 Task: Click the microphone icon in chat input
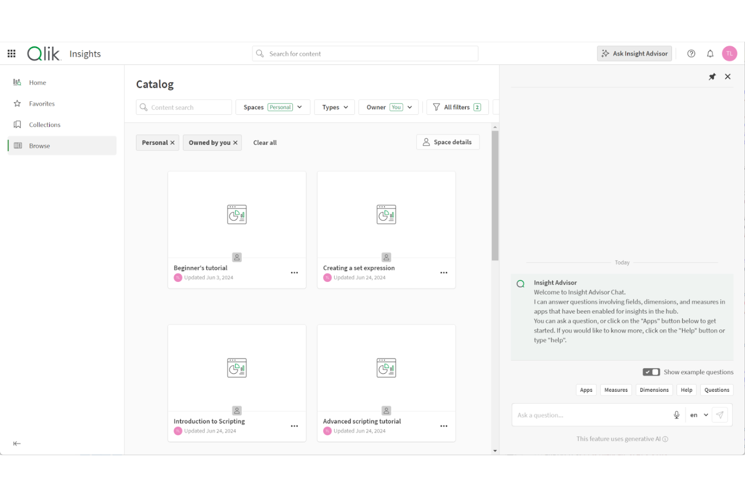pos(677,414)
